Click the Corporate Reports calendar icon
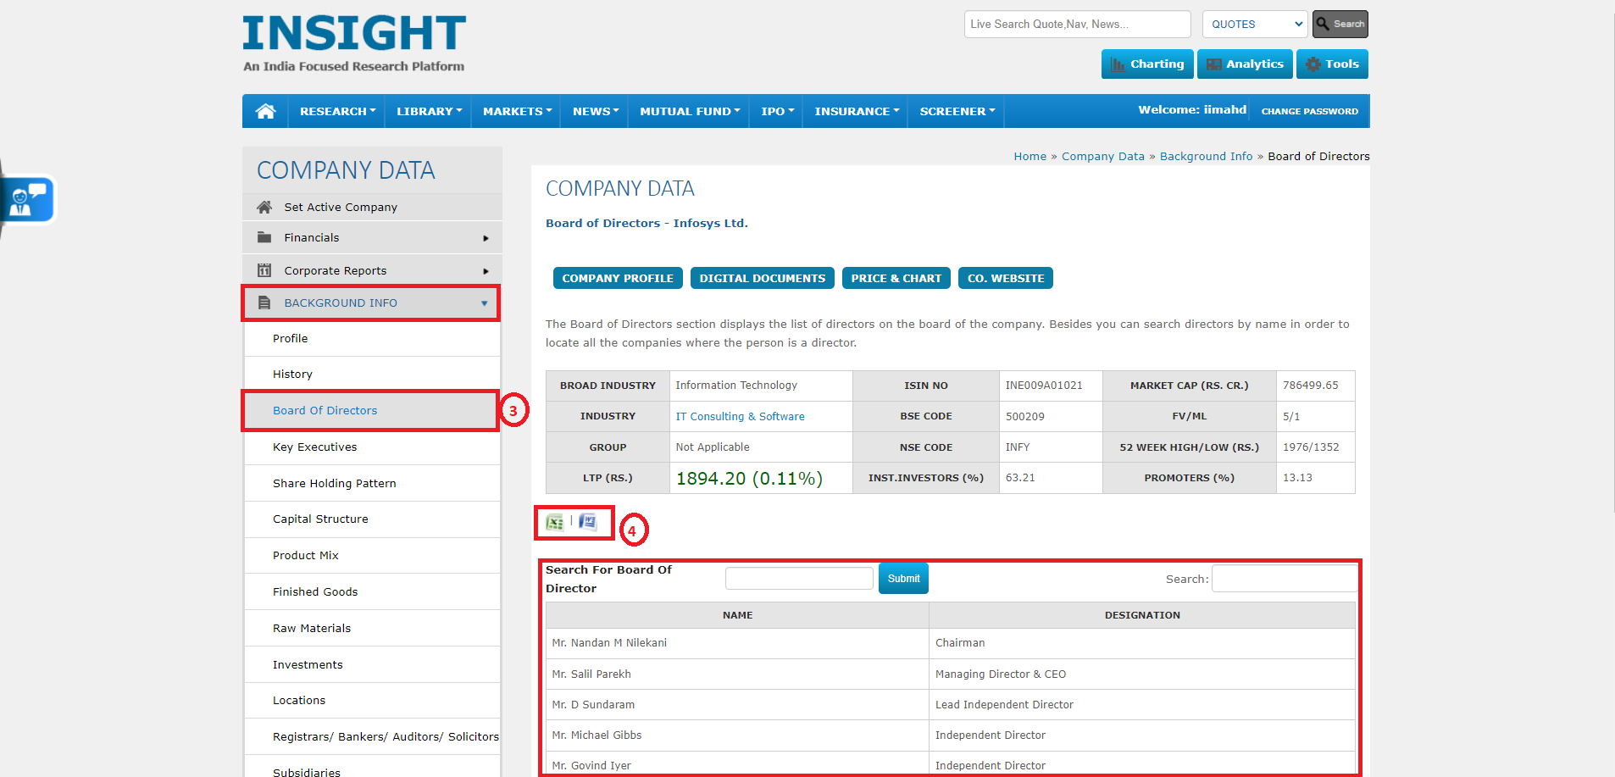 click(264, 270)
